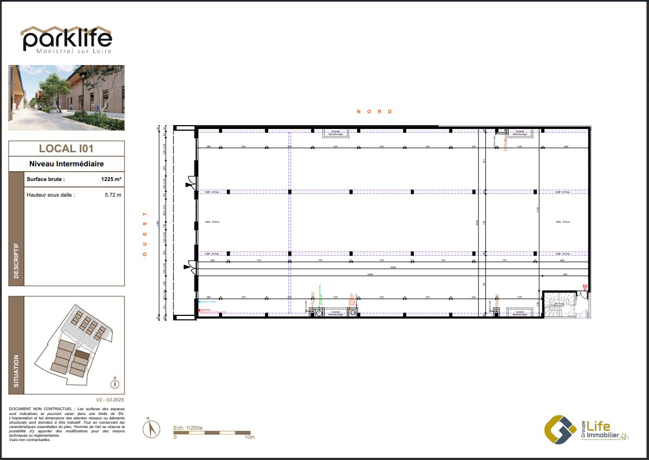649x460 pixels.
Task: Click the left circular duct symbol on the south wall
Action: coord(320,313)
